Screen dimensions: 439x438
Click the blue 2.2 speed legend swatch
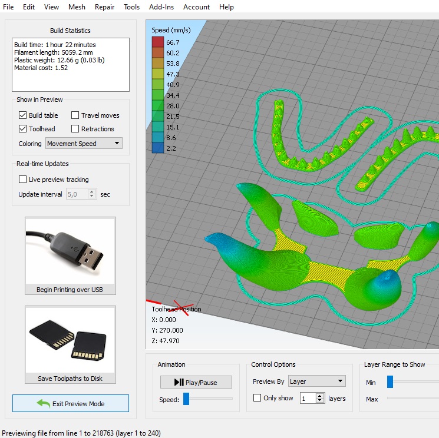click(x=158, y=148)
